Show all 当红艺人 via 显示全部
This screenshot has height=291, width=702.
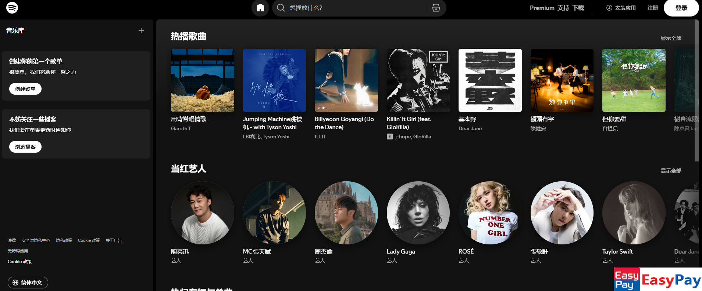[x=671, y=171]
